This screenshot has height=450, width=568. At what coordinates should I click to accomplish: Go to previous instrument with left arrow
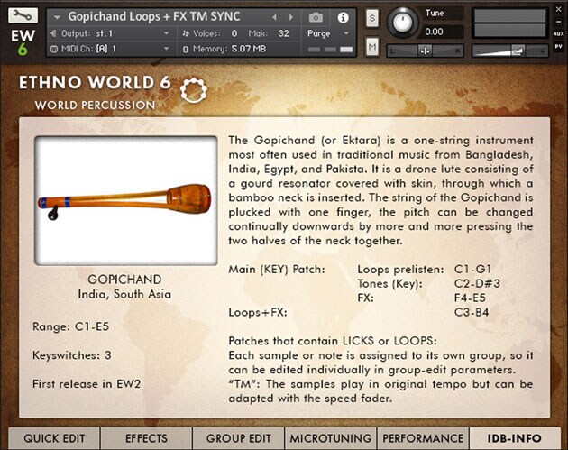click(274, 17)
